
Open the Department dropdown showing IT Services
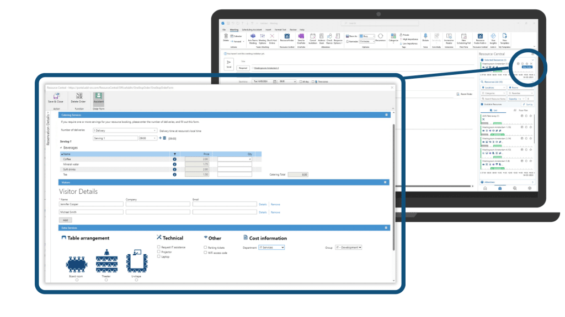[271, 248]
